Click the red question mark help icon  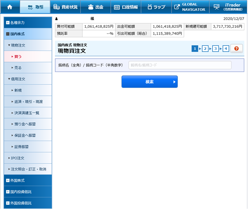click(236, 49)
